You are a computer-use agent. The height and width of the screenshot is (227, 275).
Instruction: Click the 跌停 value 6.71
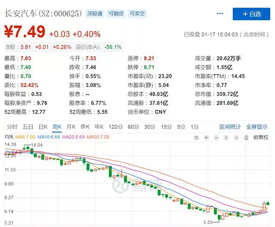(149, 67)
